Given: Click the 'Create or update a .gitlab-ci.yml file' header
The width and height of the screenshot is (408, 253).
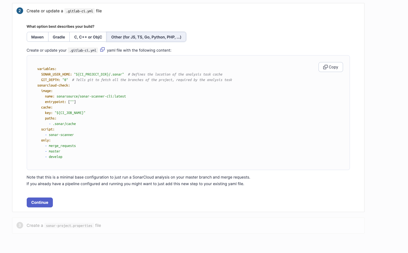Looking at the screenshot, I should [64, 11].
